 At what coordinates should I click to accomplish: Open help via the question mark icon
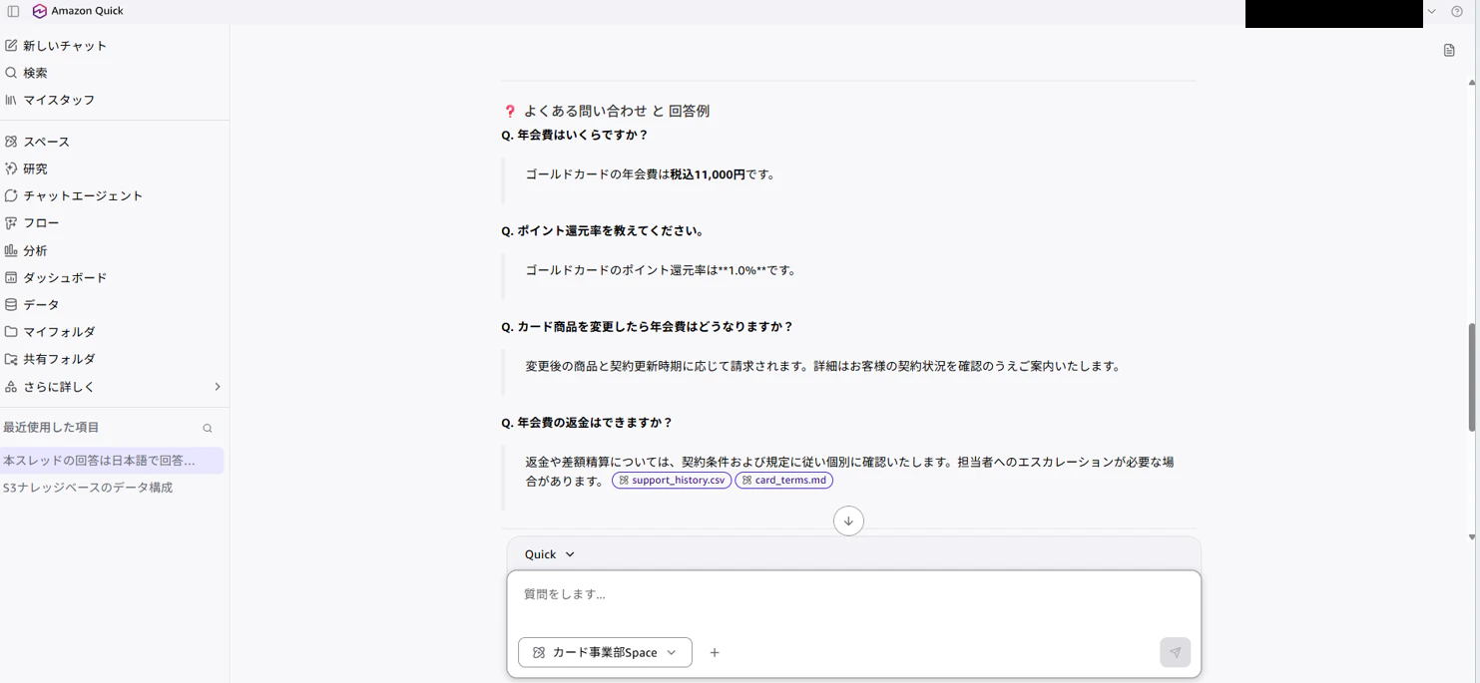click(x=1457, y=12)
